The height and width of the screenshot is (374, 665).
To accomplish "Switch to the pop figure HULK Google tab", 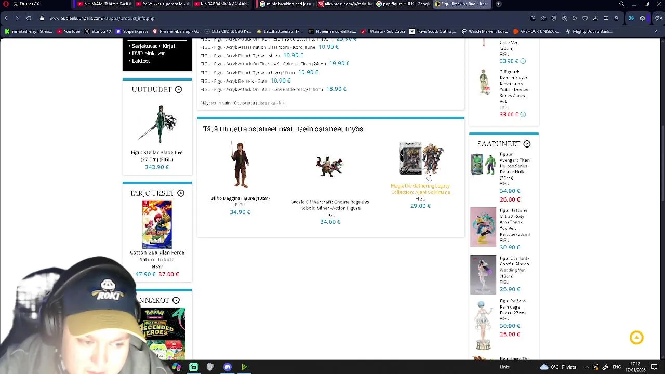I will pyautogui.click(x=403, y=4).
